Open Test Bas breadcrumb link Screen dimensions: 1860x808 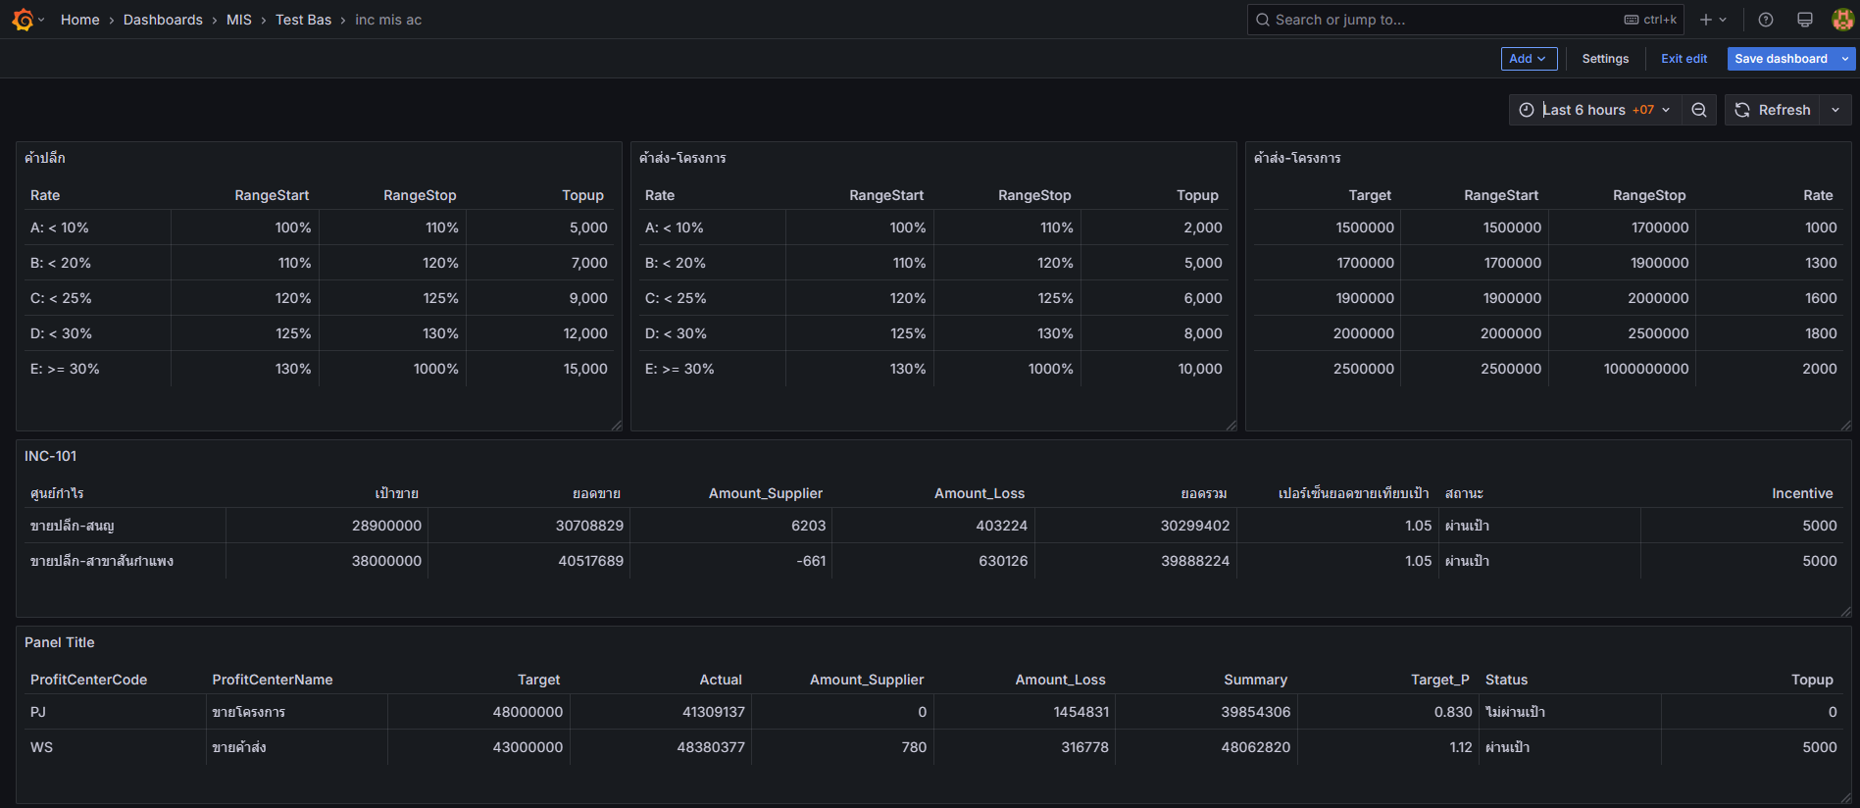click(x=303, y=20)
